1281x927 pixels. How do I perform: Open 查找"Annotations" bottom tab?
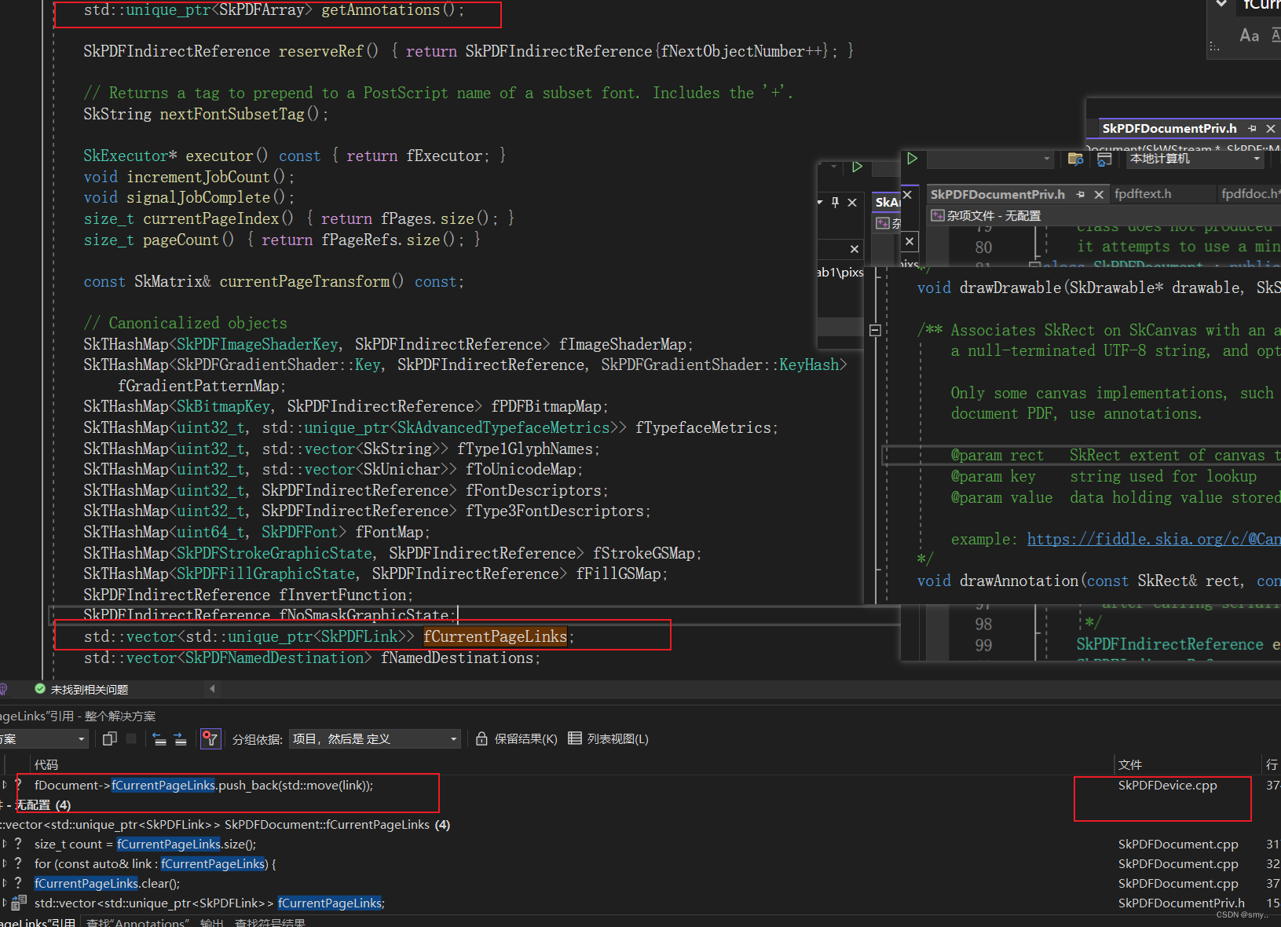pyautogui.click(x=137, y=922)
